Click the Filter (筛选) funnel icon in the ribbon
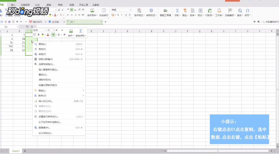The image size is (279, 154). tap(185, 11)
